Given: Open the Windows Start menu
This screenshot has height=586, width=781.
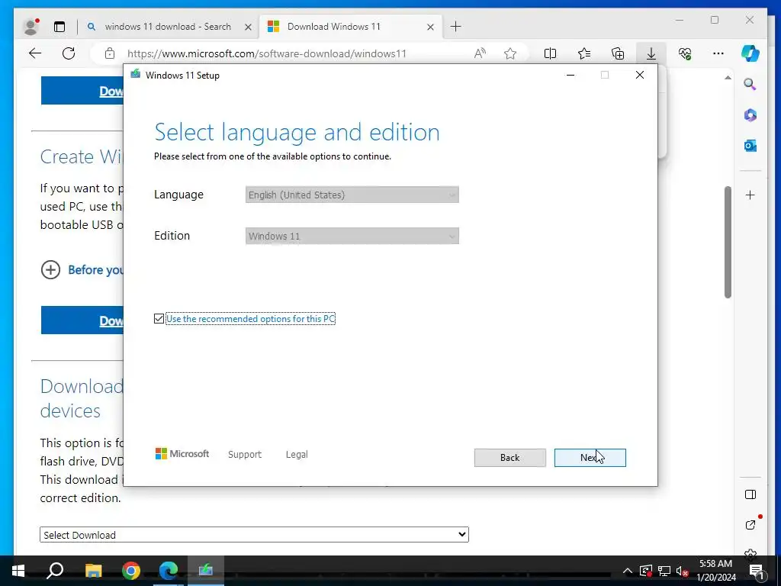Looking at the screenshot, I should [x=18, y=571].
